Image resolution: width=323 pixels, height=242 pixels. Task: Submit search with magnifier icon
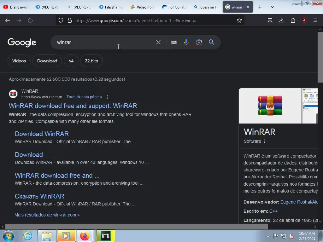click(x=211, y=42)
